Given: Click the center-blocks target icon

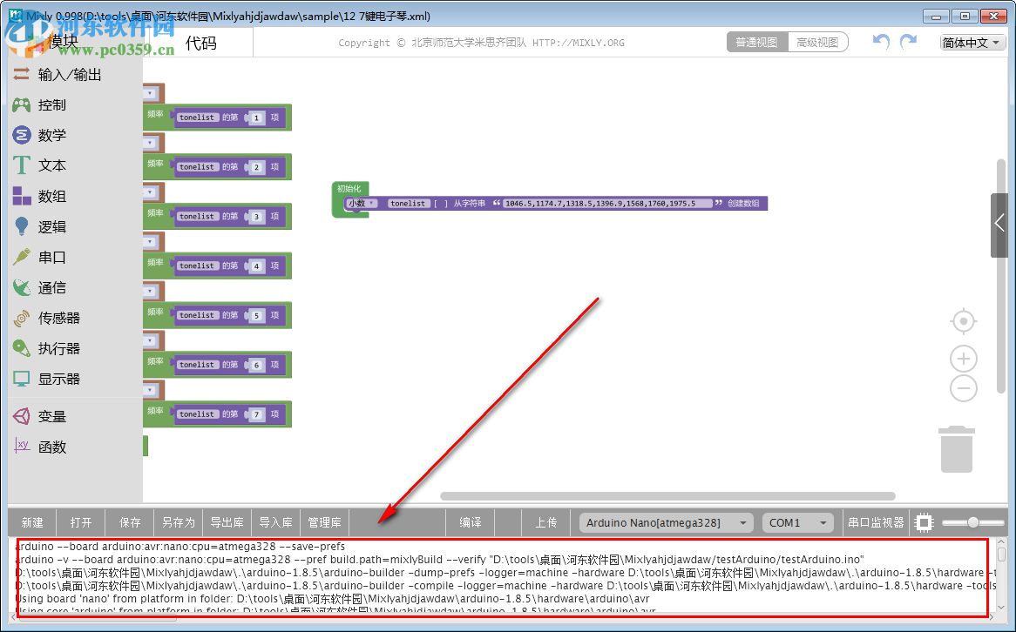Looking at the screenshot, I should point(963,321).
